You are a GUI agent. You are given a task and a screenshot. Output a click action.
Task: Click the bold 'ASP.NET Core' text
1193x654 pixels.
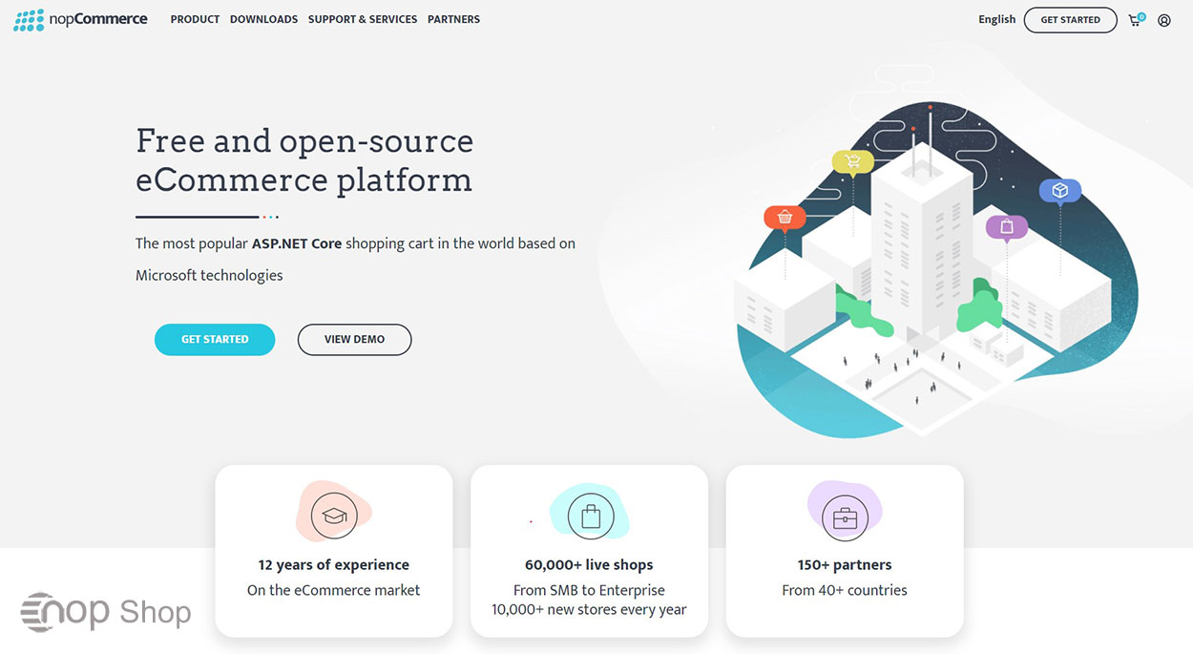(x=297, y=243)
